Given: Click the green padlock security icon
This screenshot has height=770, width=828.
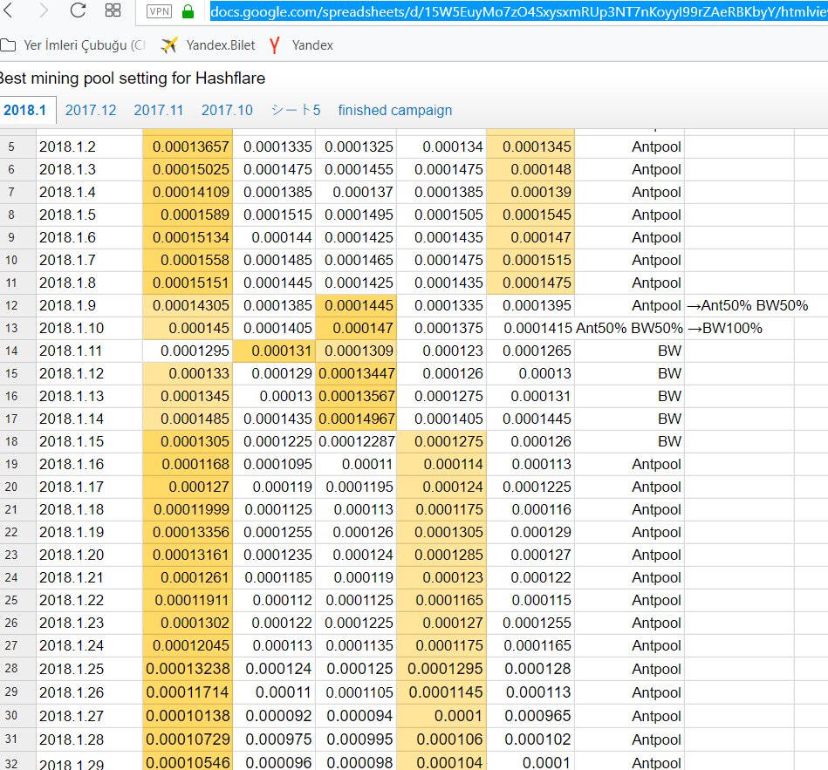Looking at the screenshot, I should click(x=188, y=11).
